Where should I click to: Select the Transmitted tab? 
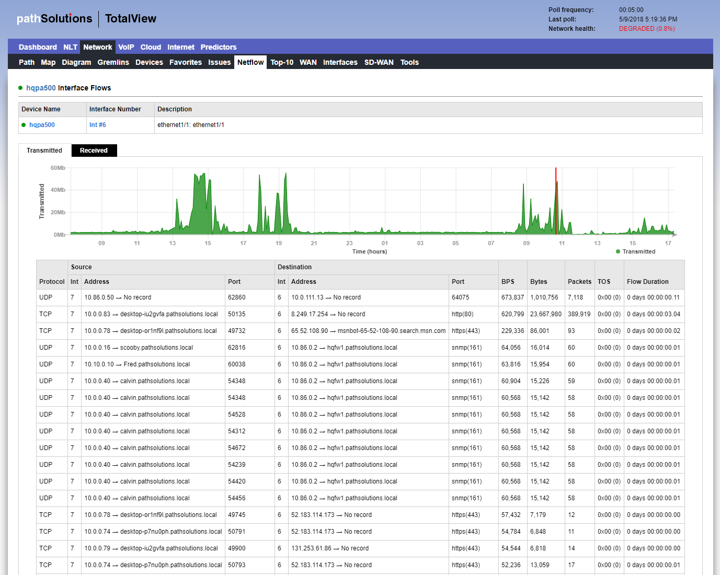[x=44, y=150]
